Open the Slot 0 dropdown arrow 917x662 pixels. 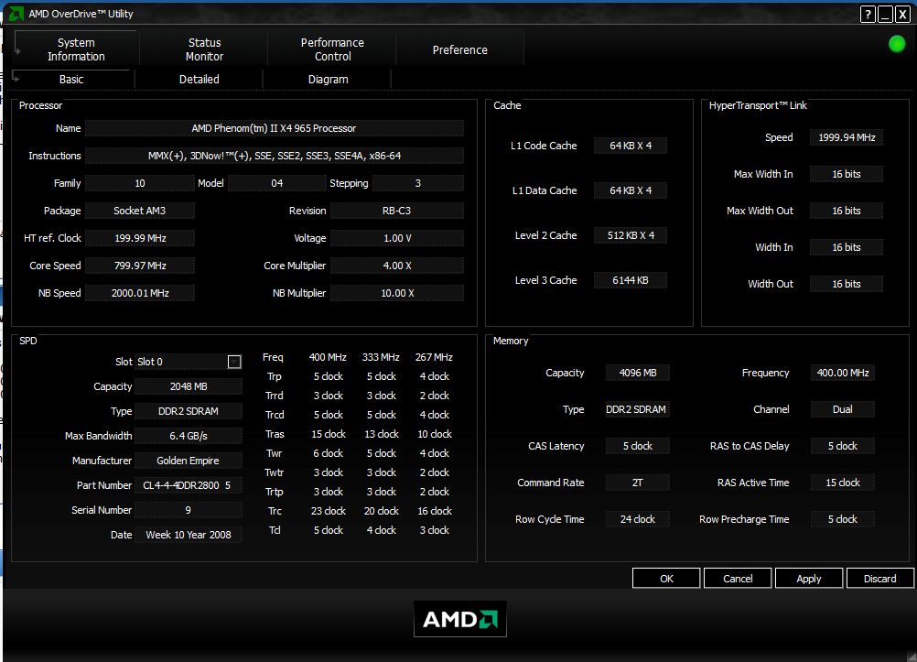pyautogui.click(x=234, y=362)
